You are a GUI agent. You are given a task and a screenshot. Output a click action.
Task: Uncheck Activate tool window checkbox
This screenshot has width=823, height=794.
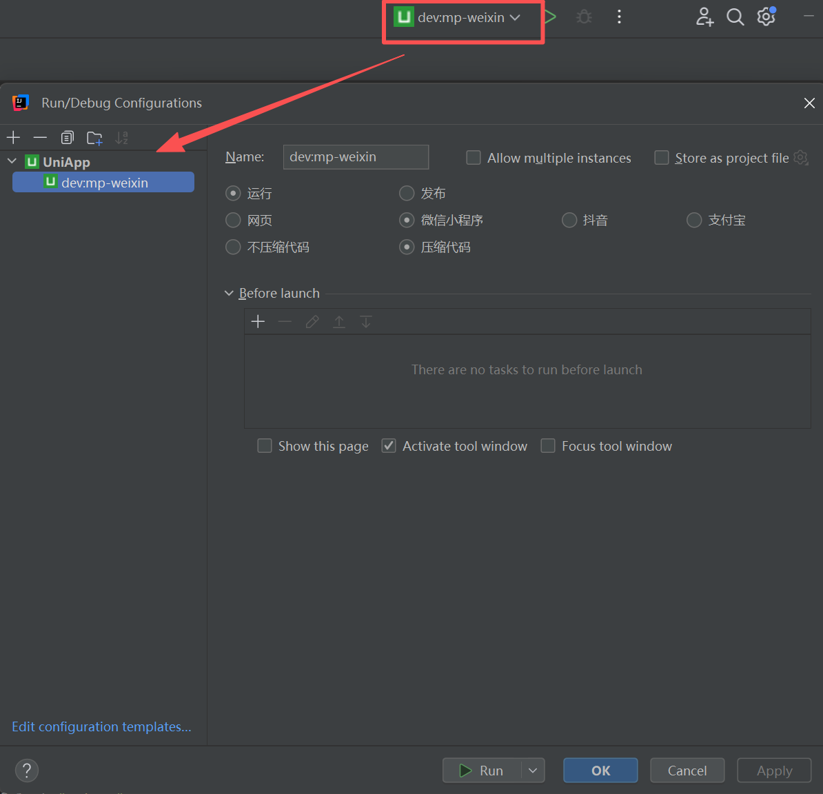tap(388, 445)
